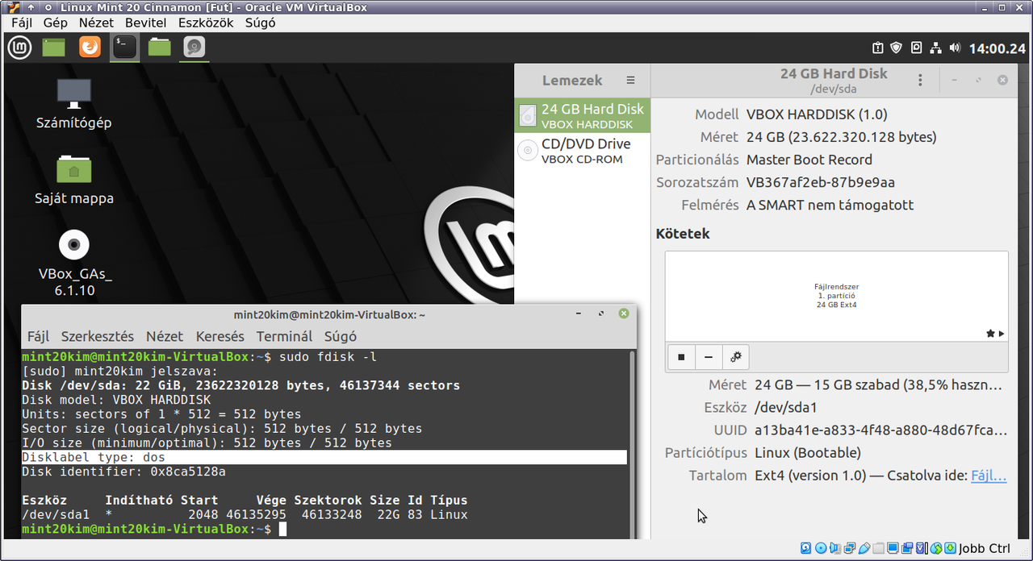Click the VirtualBox CPU virtualization status icon
This screenshot has width=1033, height=561.
(x=922, y=548)
